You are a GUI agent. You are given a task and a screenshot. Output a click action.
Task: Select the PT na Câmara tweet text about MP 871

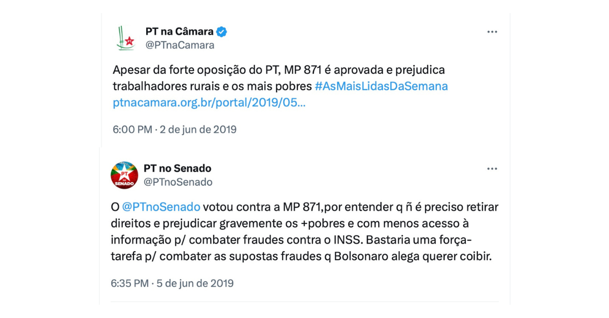pos(280,86)
